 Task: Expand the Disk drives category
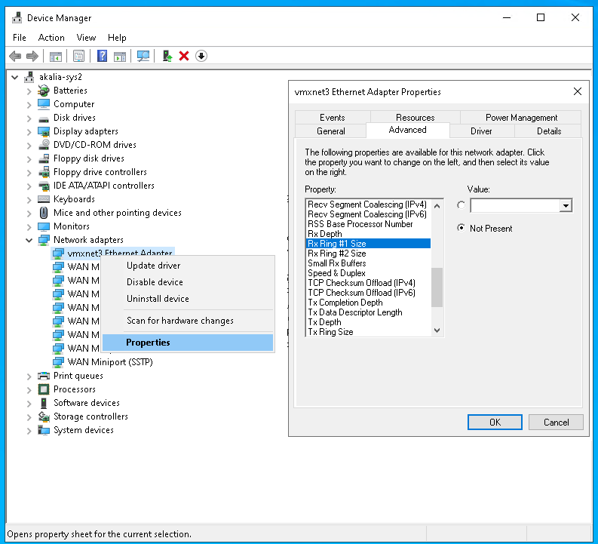coord(29,118)
